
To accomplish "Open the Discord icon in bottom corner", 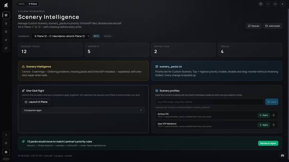I will point(282,156).
